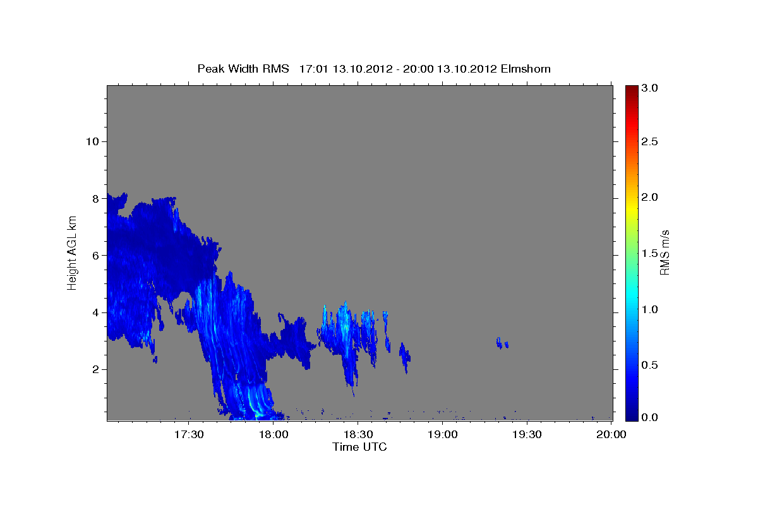The height and width of the screenshot is (505, 758).
Task: Click the 17:30 time tick label
Action: click(189, 434)
